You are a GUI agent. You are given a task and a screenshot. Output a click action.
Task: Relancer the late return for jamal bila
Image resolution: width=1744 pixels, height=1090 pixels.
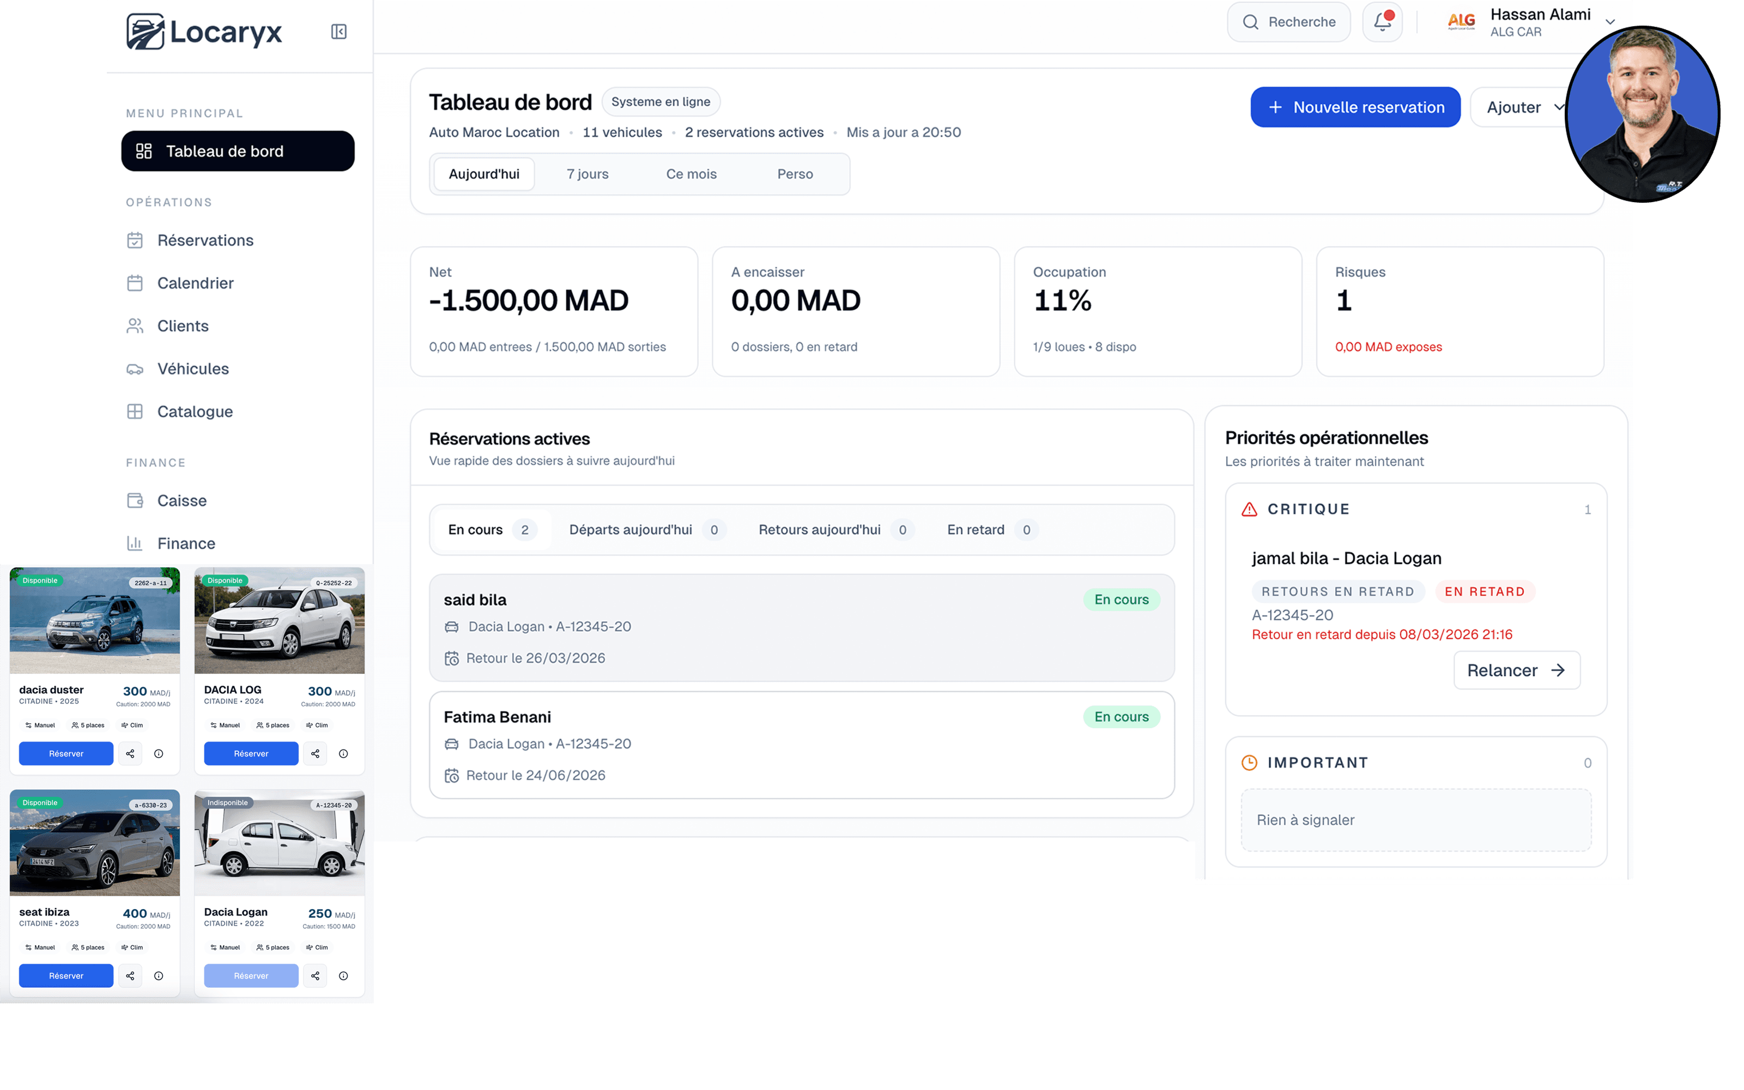tap(1516, 670)
